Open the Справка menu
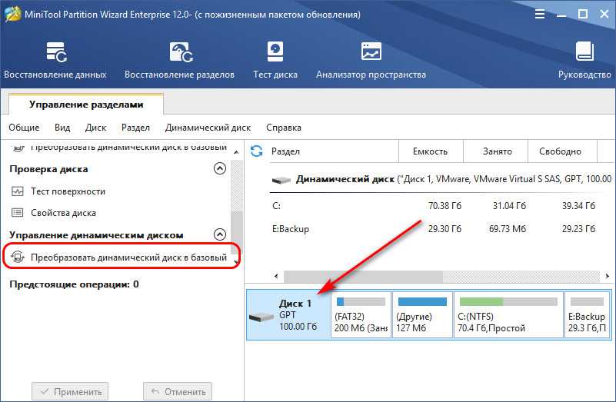 [284, 128]
